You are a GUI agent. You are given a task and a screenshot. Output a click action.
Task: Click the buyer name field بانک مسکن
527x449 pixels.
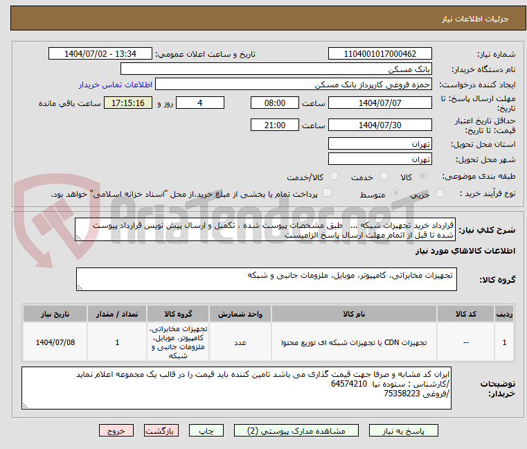276,69
